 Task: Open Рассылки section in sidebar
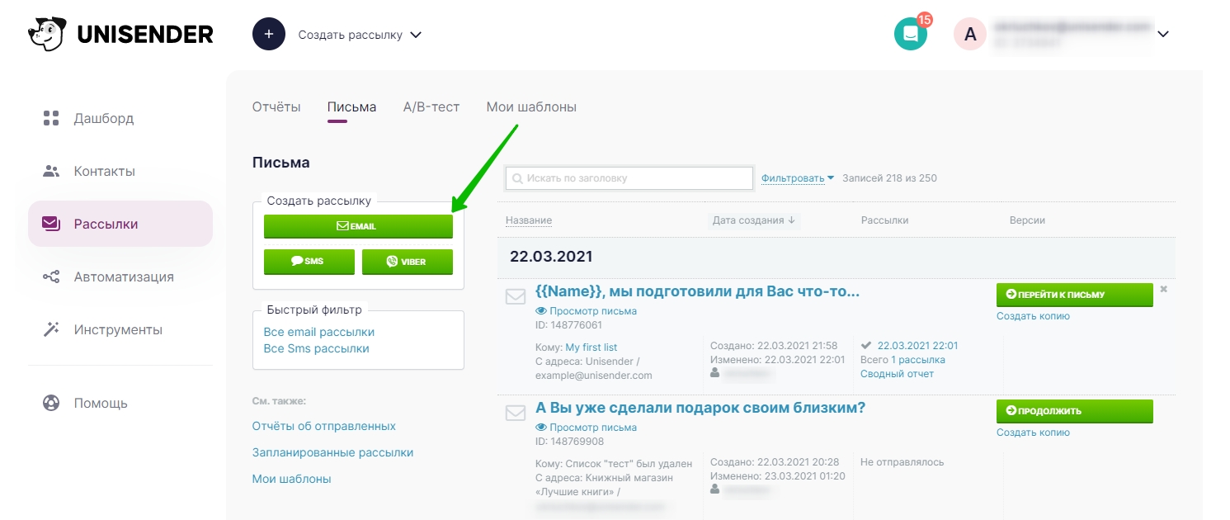120,224
